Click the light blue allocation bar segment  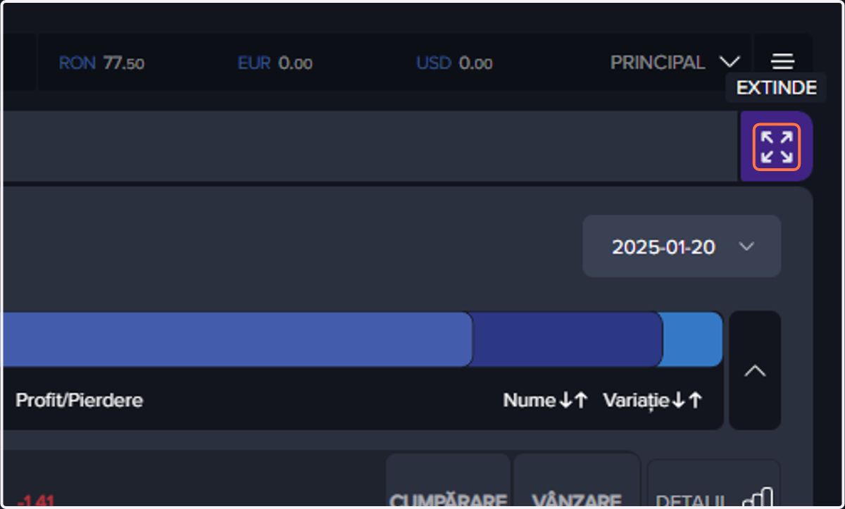click(691, 339)
